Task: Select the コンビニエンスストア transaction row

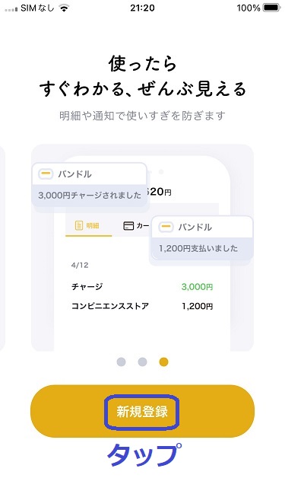Action: coord(142,306)
